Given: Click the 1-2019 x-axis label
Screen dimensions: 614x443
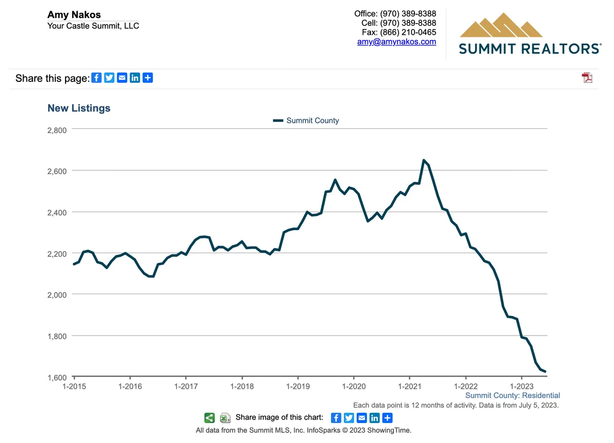Looking at the screenshot, I should [x=297, y=386].
